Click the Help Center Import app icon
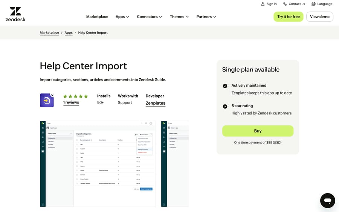The width and height of the screenshot is (339, 212). [x=47, y=100]
